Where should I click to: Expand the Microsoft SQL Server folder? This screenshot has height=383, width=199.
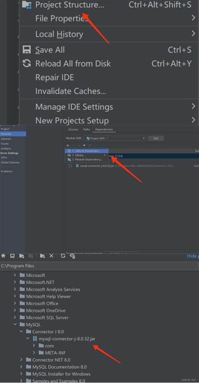[x=15, y=317]
